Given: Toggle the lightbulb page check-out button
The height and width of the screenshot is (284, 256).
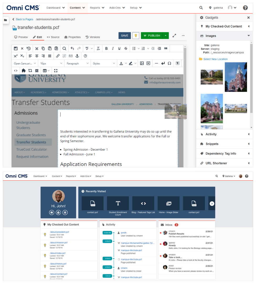Looking at the screenshot, I should pyautogui.click(x=136, y=36).
